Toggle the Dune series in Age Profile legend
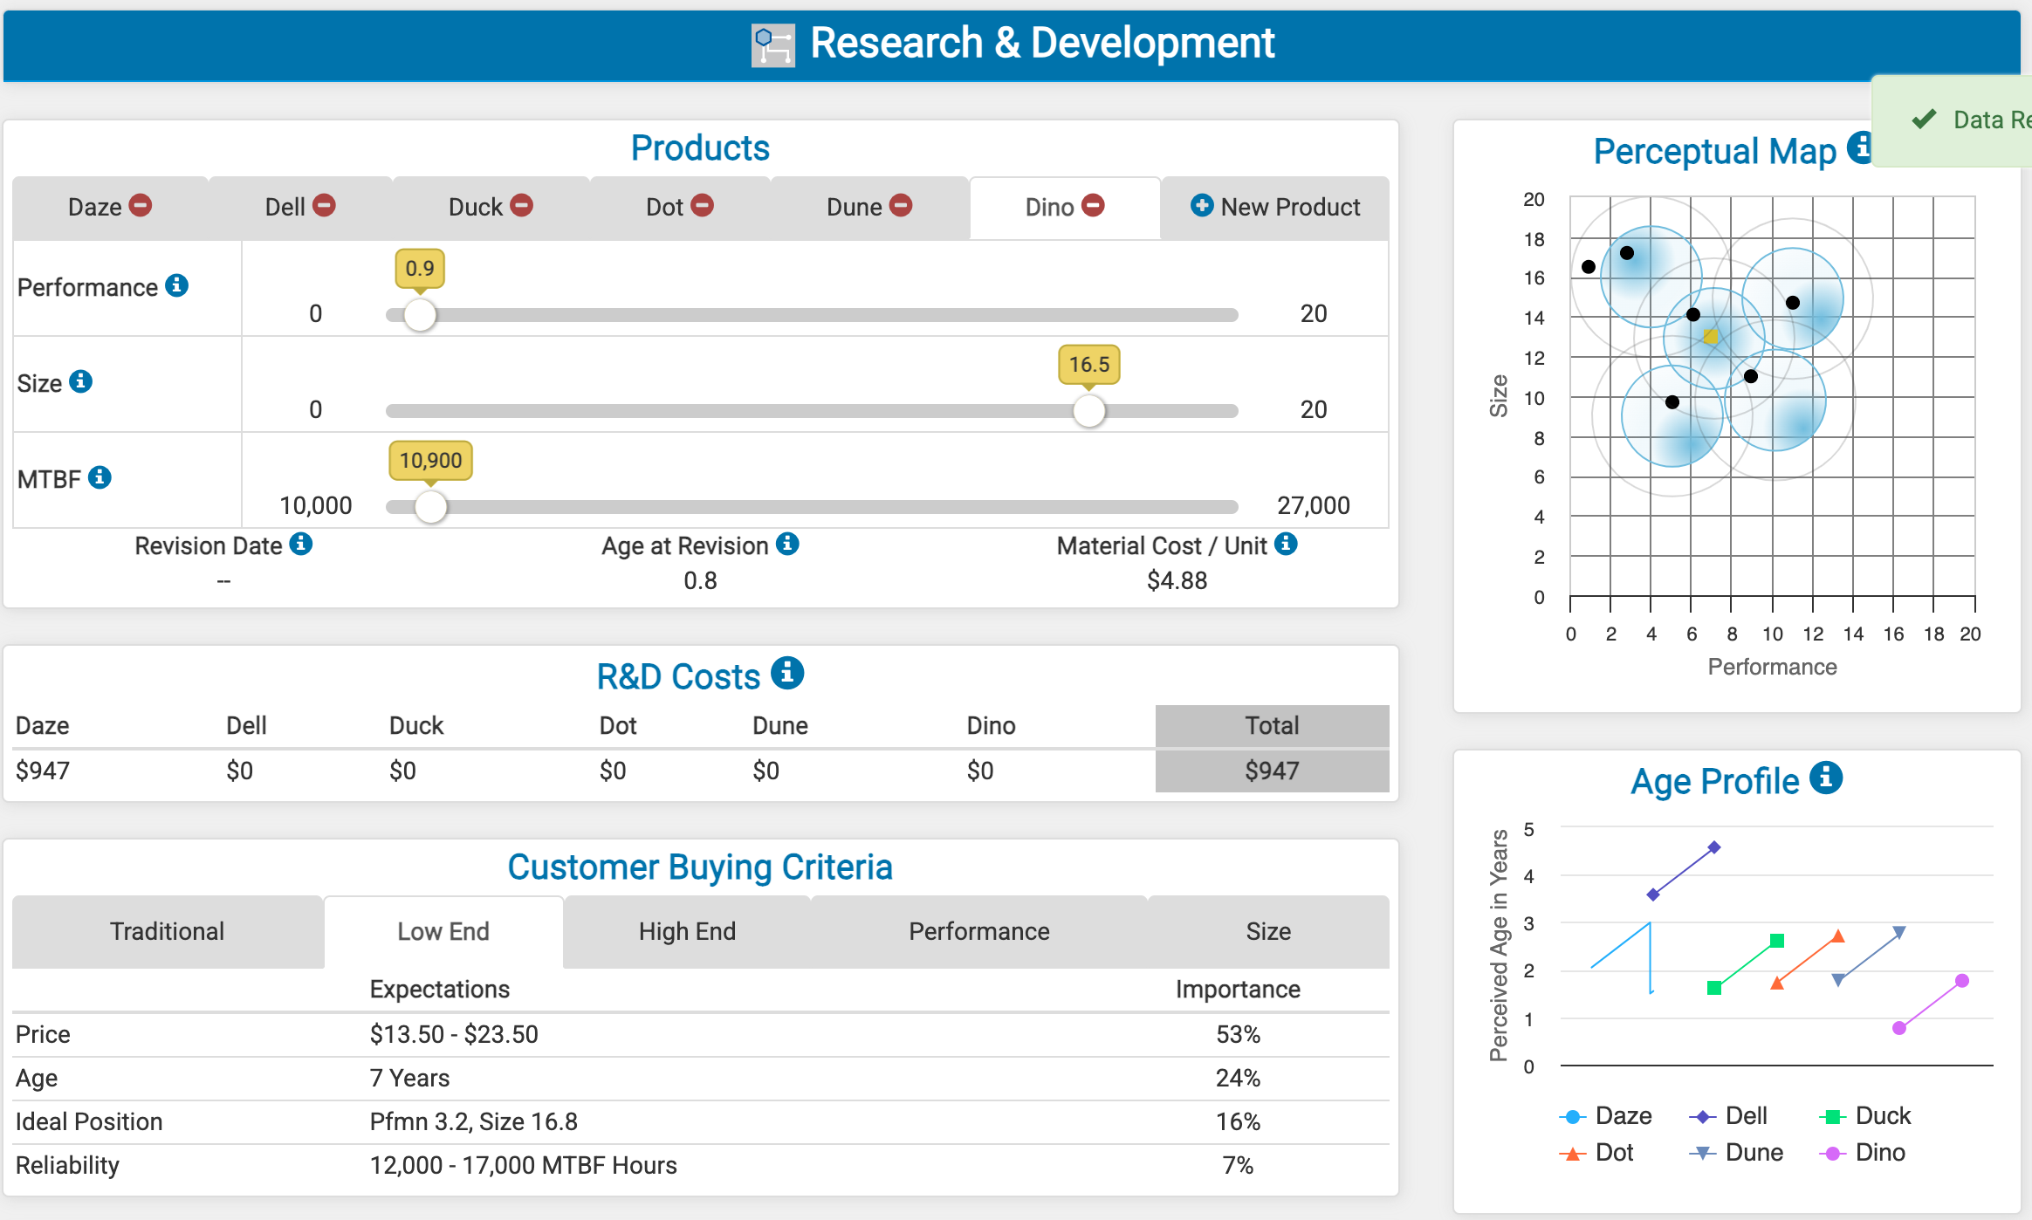This screenshot has height=1220, width=2032. (1736, 1153)
